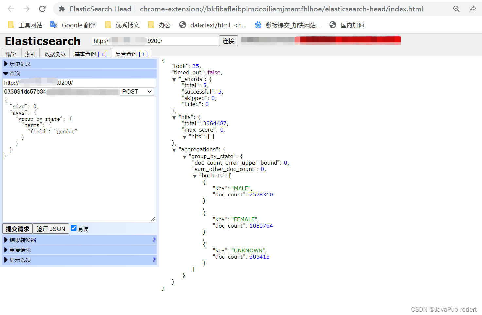The width and height of the screenshot is (482, 315).
Task: Go back with browser back arrow
Action: pyautogui.click(x=11, y=9)
